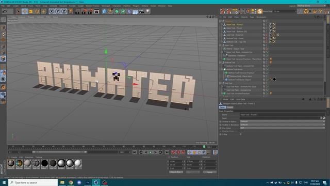Click the black material tag on Boole Object row
Viewport: 330px width, 186px height.
(x=274, y=80)
